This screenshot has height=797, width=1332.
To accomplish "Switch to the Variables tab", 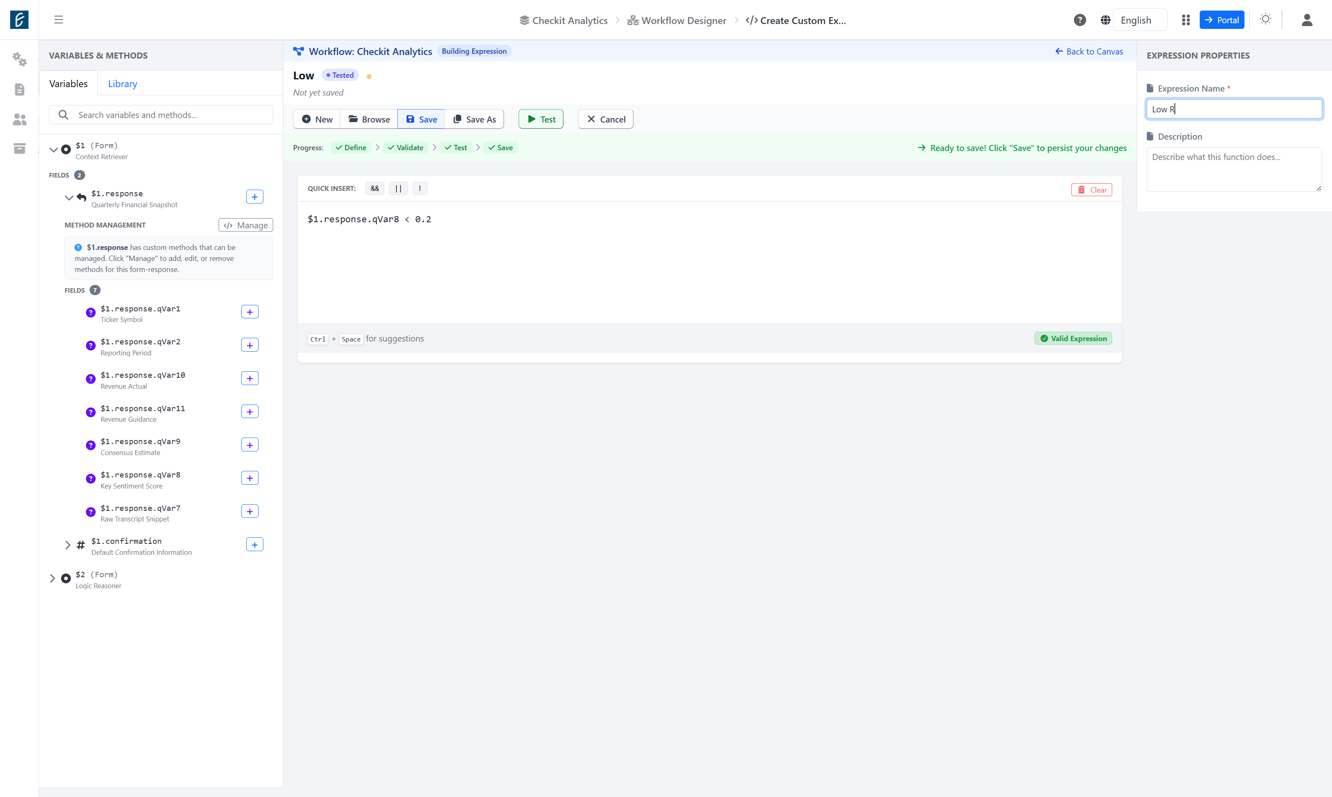I will [68, 84].
